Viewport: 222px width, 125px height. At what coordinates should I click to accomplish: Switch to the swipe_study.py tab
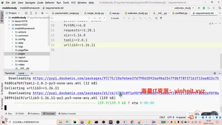pyautogui.click(x=95, y=13)
